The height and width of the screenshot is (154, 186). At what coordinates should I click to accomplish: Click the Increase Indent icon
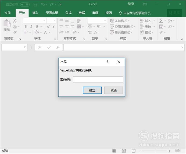pyautogui.click(x=67, y=32)
